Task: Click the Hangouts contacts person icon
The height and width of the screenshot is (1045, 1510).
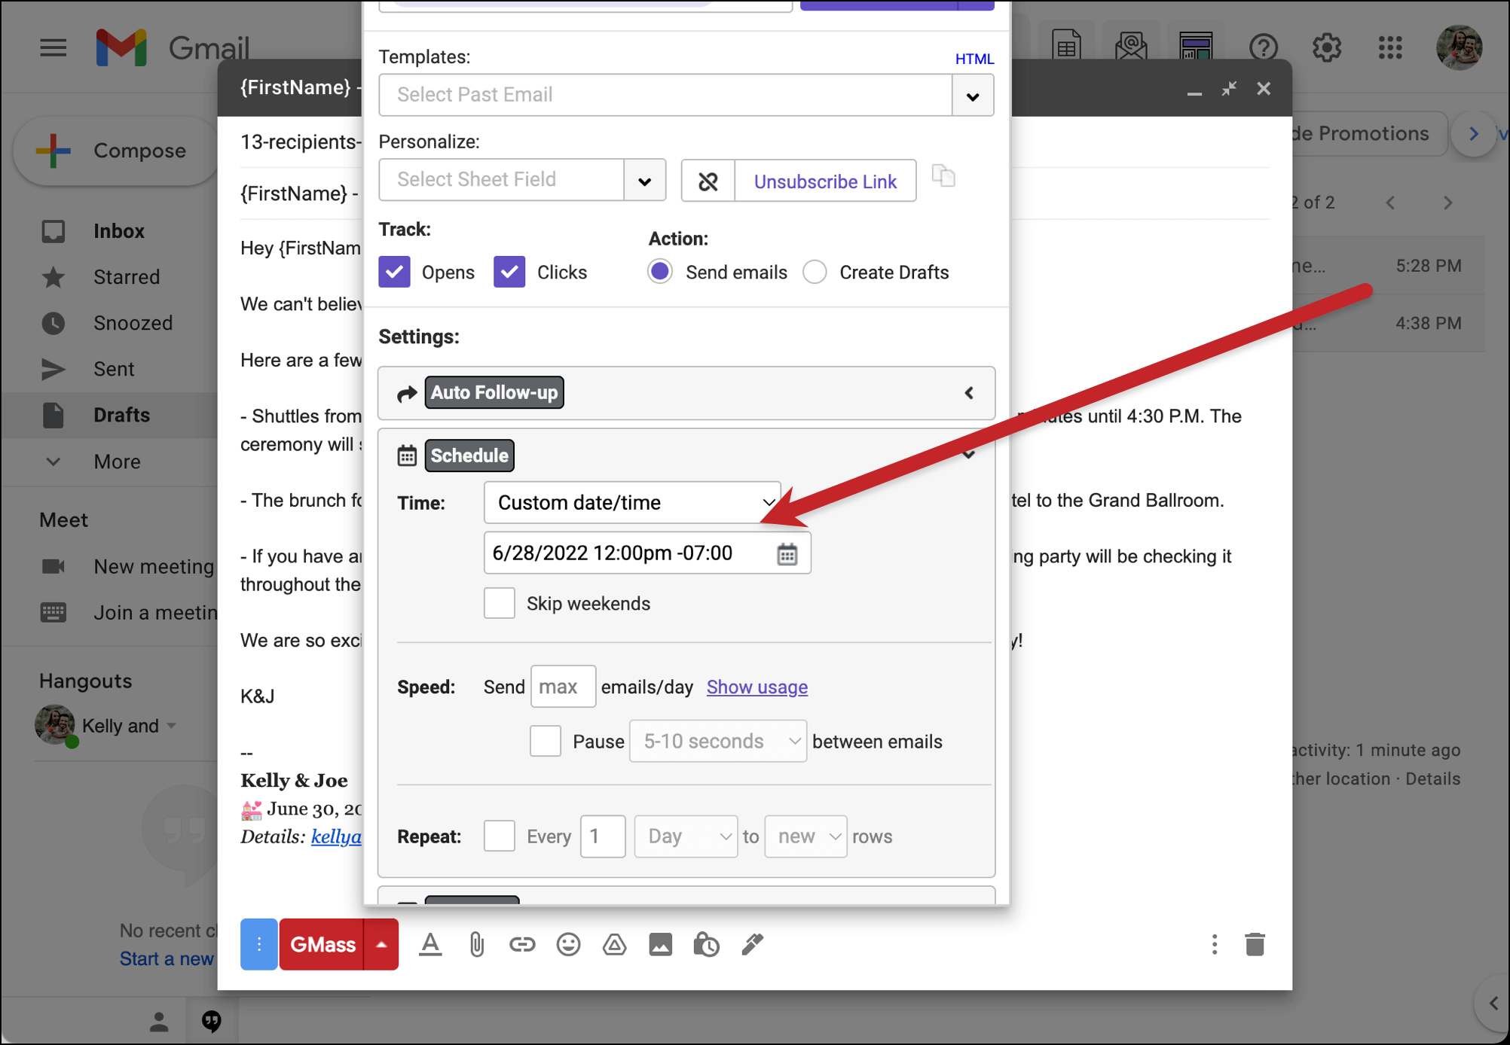Action: (158, 1022)
